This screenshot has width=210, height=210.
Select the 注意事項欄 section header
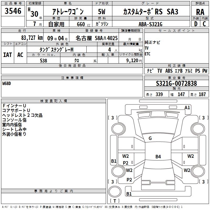tap(72, 78)
